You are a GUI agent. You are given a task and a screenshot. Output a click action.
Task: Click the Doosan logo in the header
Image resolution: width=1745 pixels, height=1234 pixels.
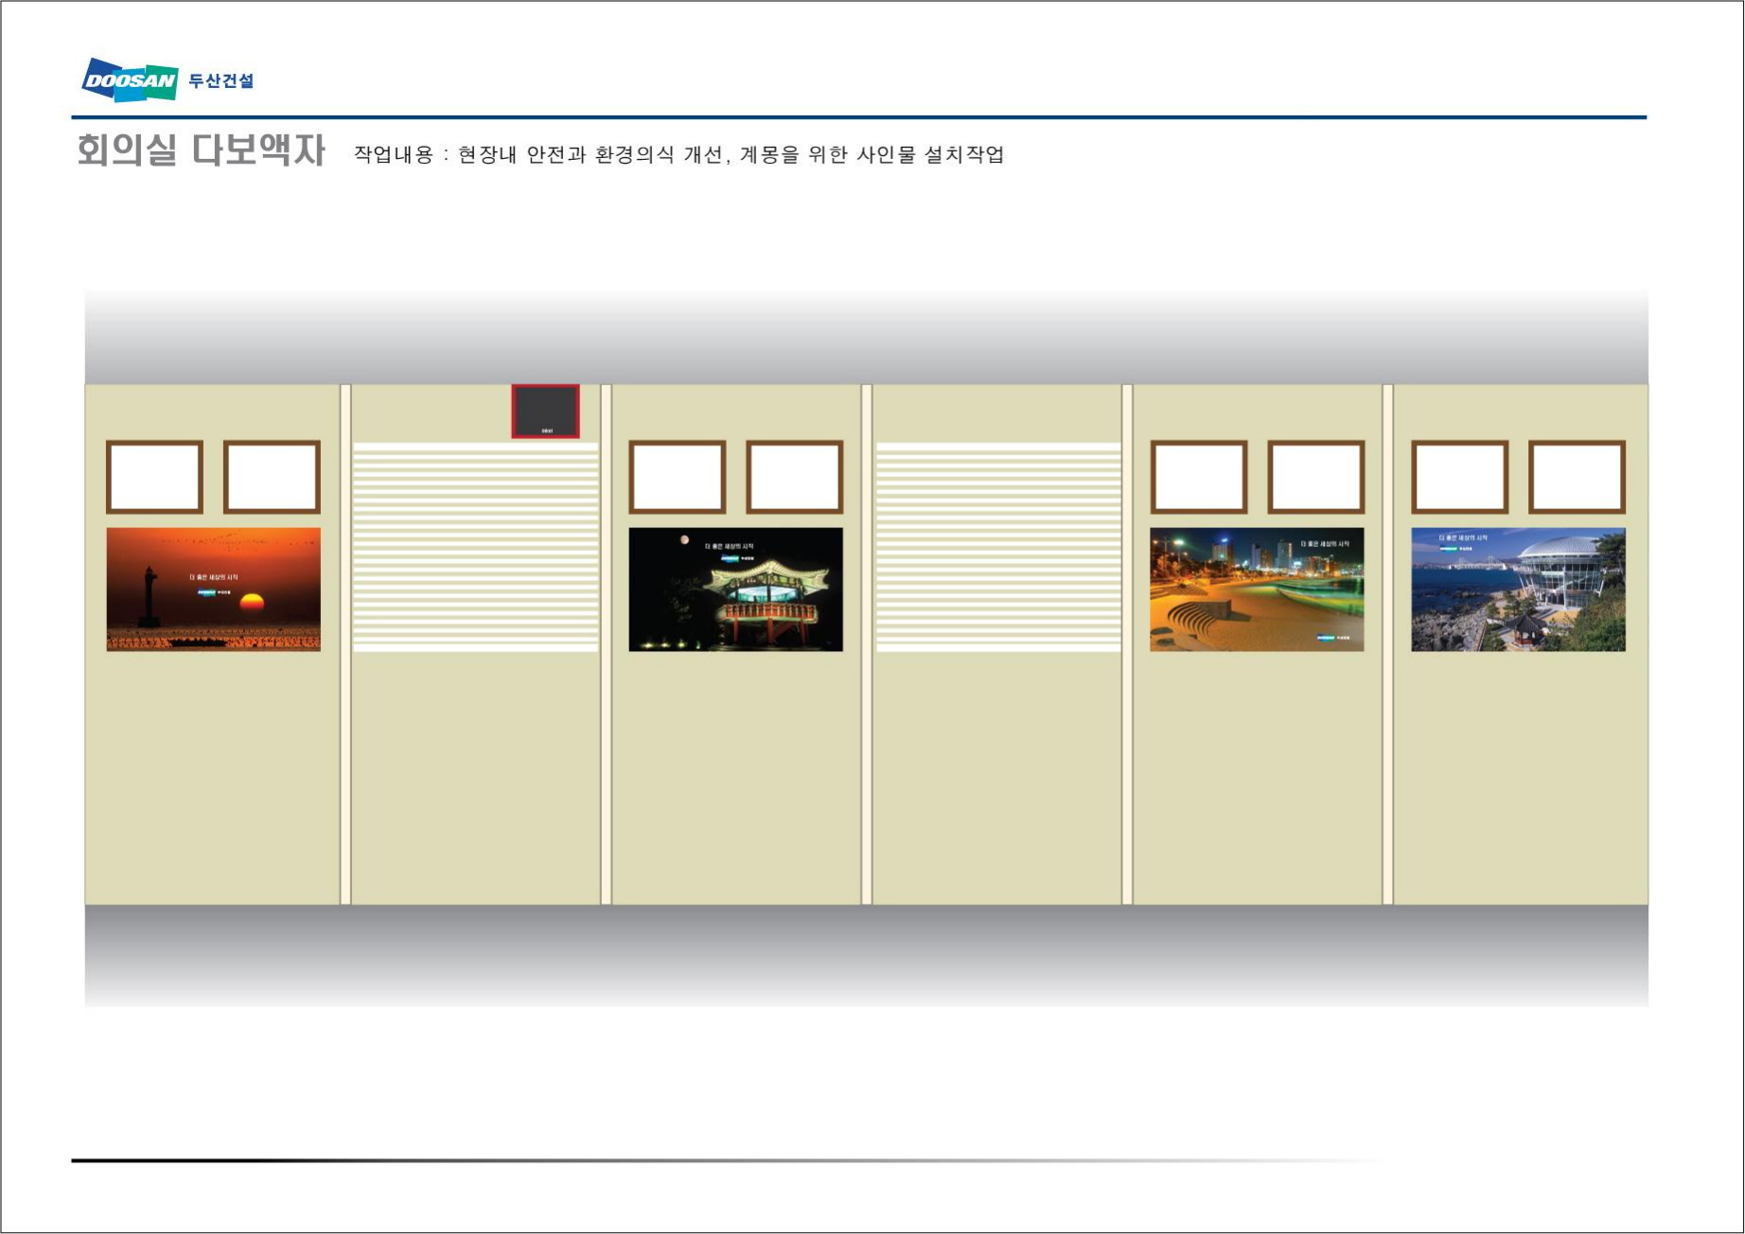coord(130,80)
